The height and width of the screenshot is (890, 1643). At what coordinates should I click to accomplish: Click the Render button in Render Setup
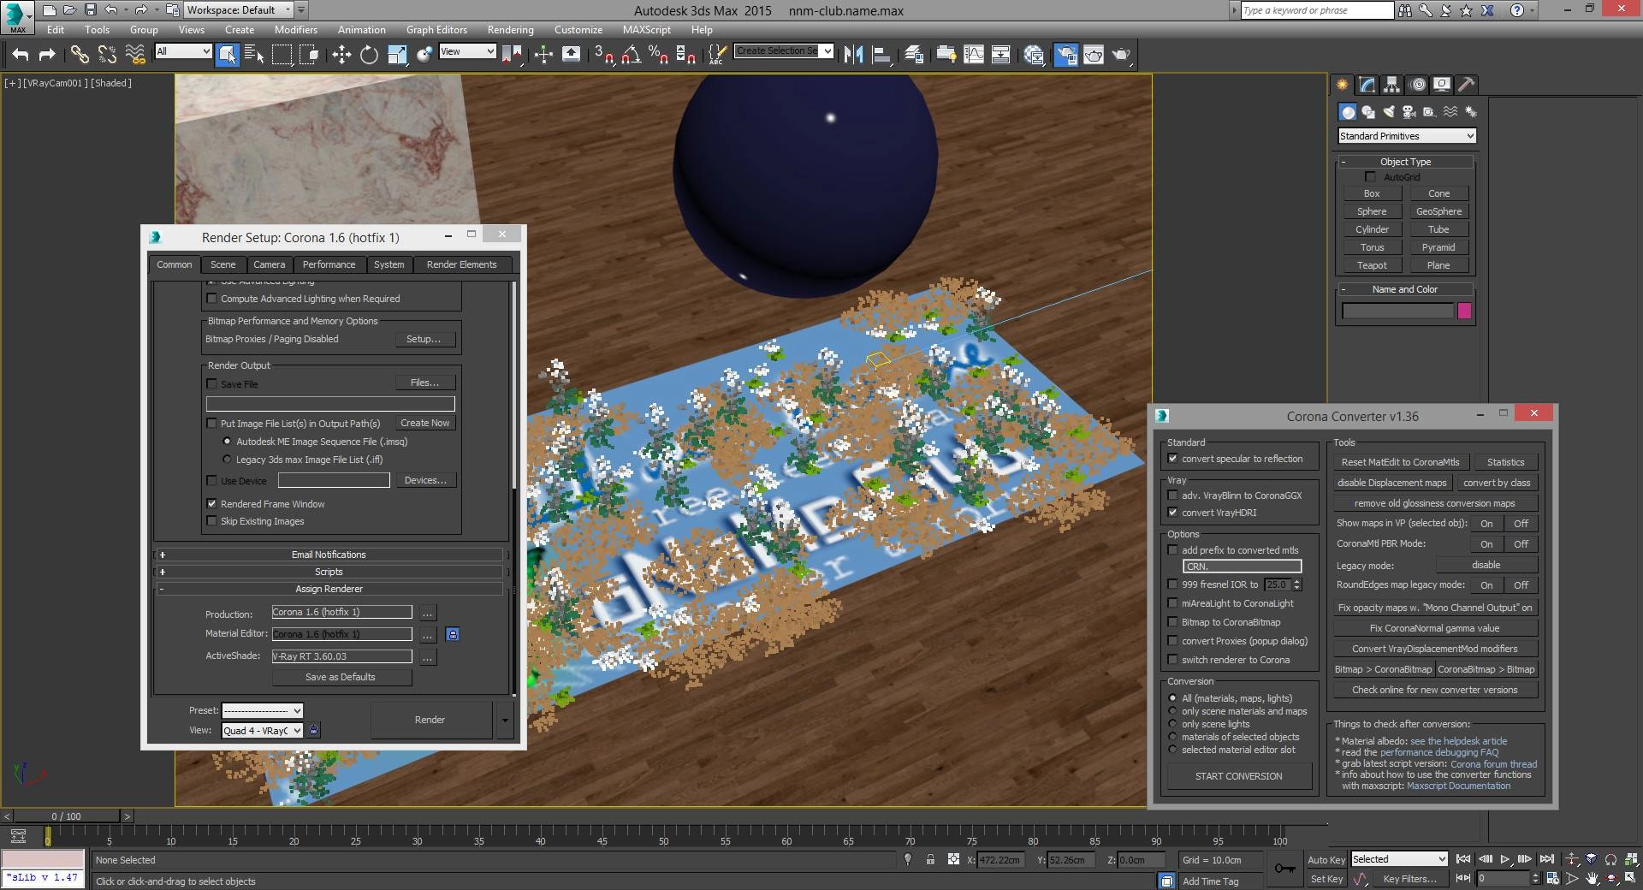point(430,720)
